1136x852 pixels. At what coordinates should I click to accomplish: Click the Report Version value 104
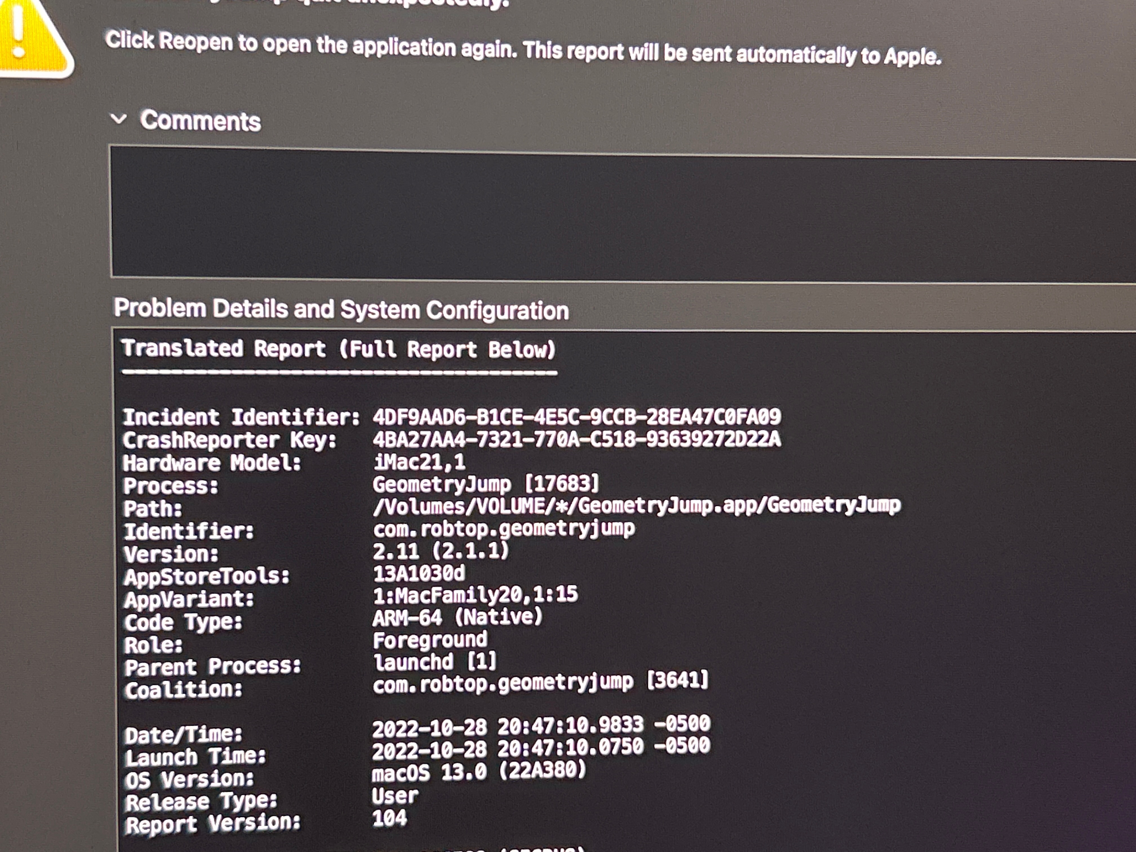pyautogui.click(x=389, y=818)
